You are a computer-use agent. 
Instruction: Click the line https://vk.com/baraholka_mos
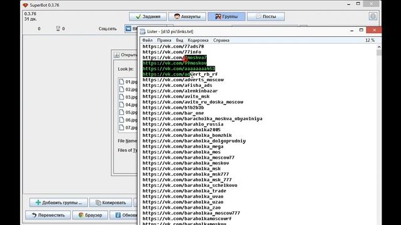click(x=182, y=152)
